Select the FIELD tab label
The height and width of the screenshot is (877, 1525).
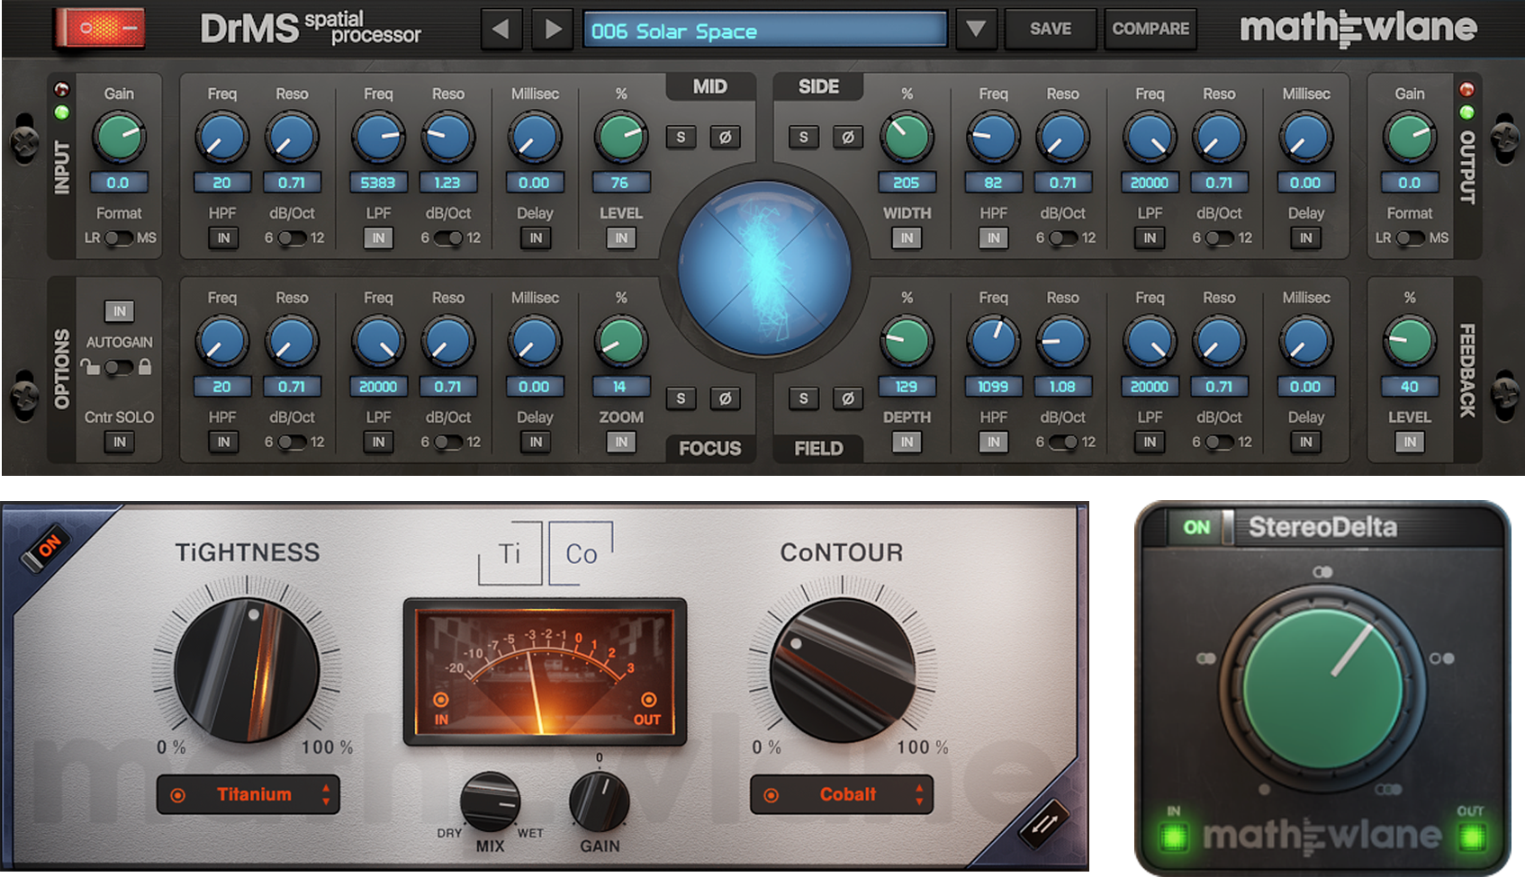coord(818,448)
